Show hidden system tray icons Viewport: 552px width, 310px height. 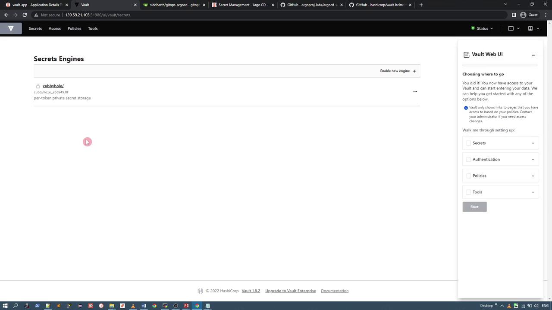pyautogui.click(x=502, y=306)
